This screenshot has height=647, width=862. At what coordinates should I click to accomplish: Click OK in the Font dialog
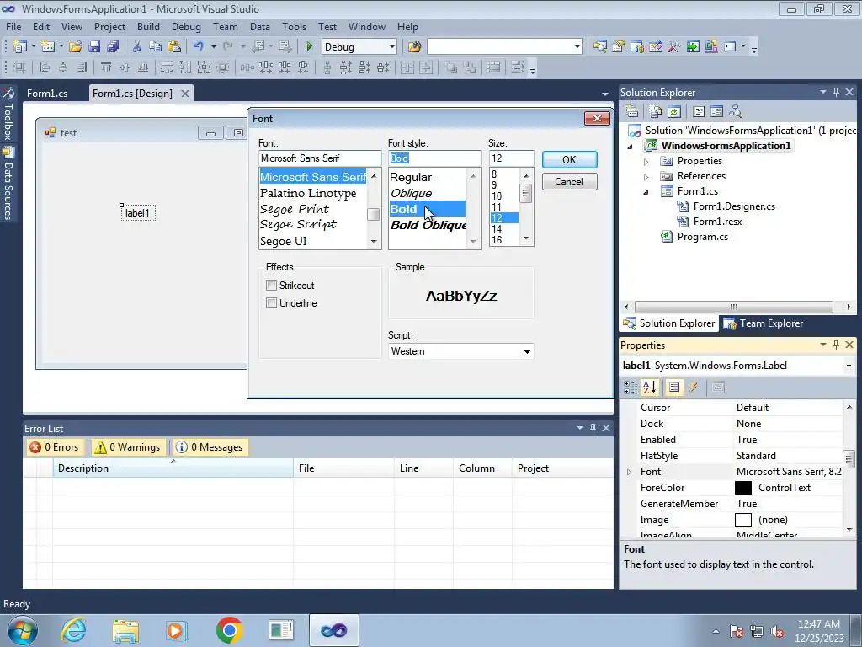pyautogui.click(x=569, y=159)
